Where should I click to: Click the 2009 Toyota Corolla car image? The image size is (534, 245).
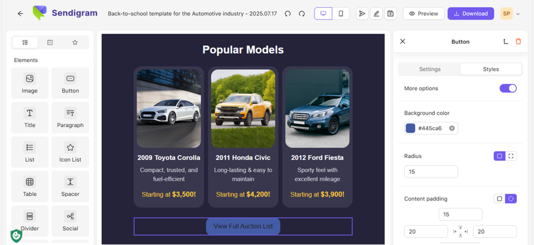168,108
